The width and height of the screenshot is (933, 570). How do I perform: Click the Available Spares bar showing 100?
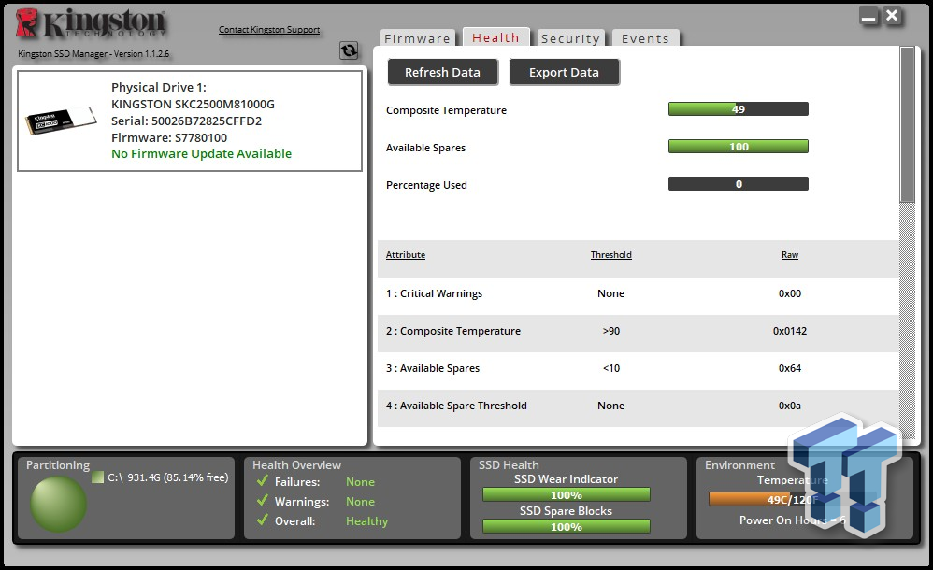click(738, 147)
